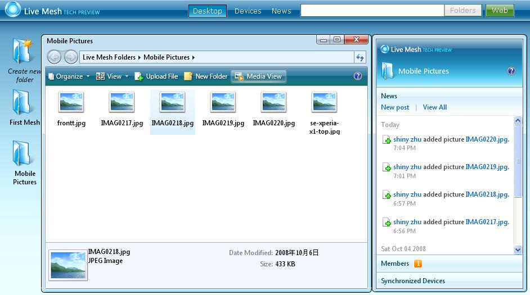Restore the Mobile Pictures window

(337, 39)
